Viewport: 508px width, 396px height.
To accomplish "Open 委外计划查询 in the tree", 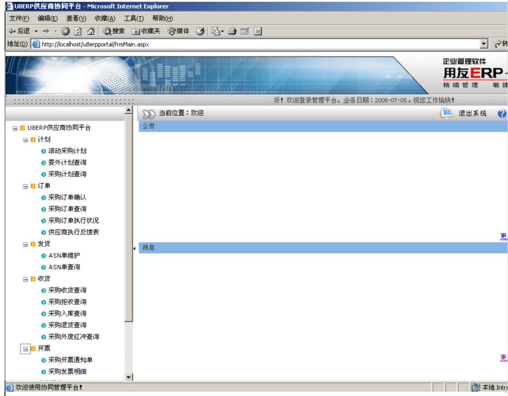I will point(67,163).
